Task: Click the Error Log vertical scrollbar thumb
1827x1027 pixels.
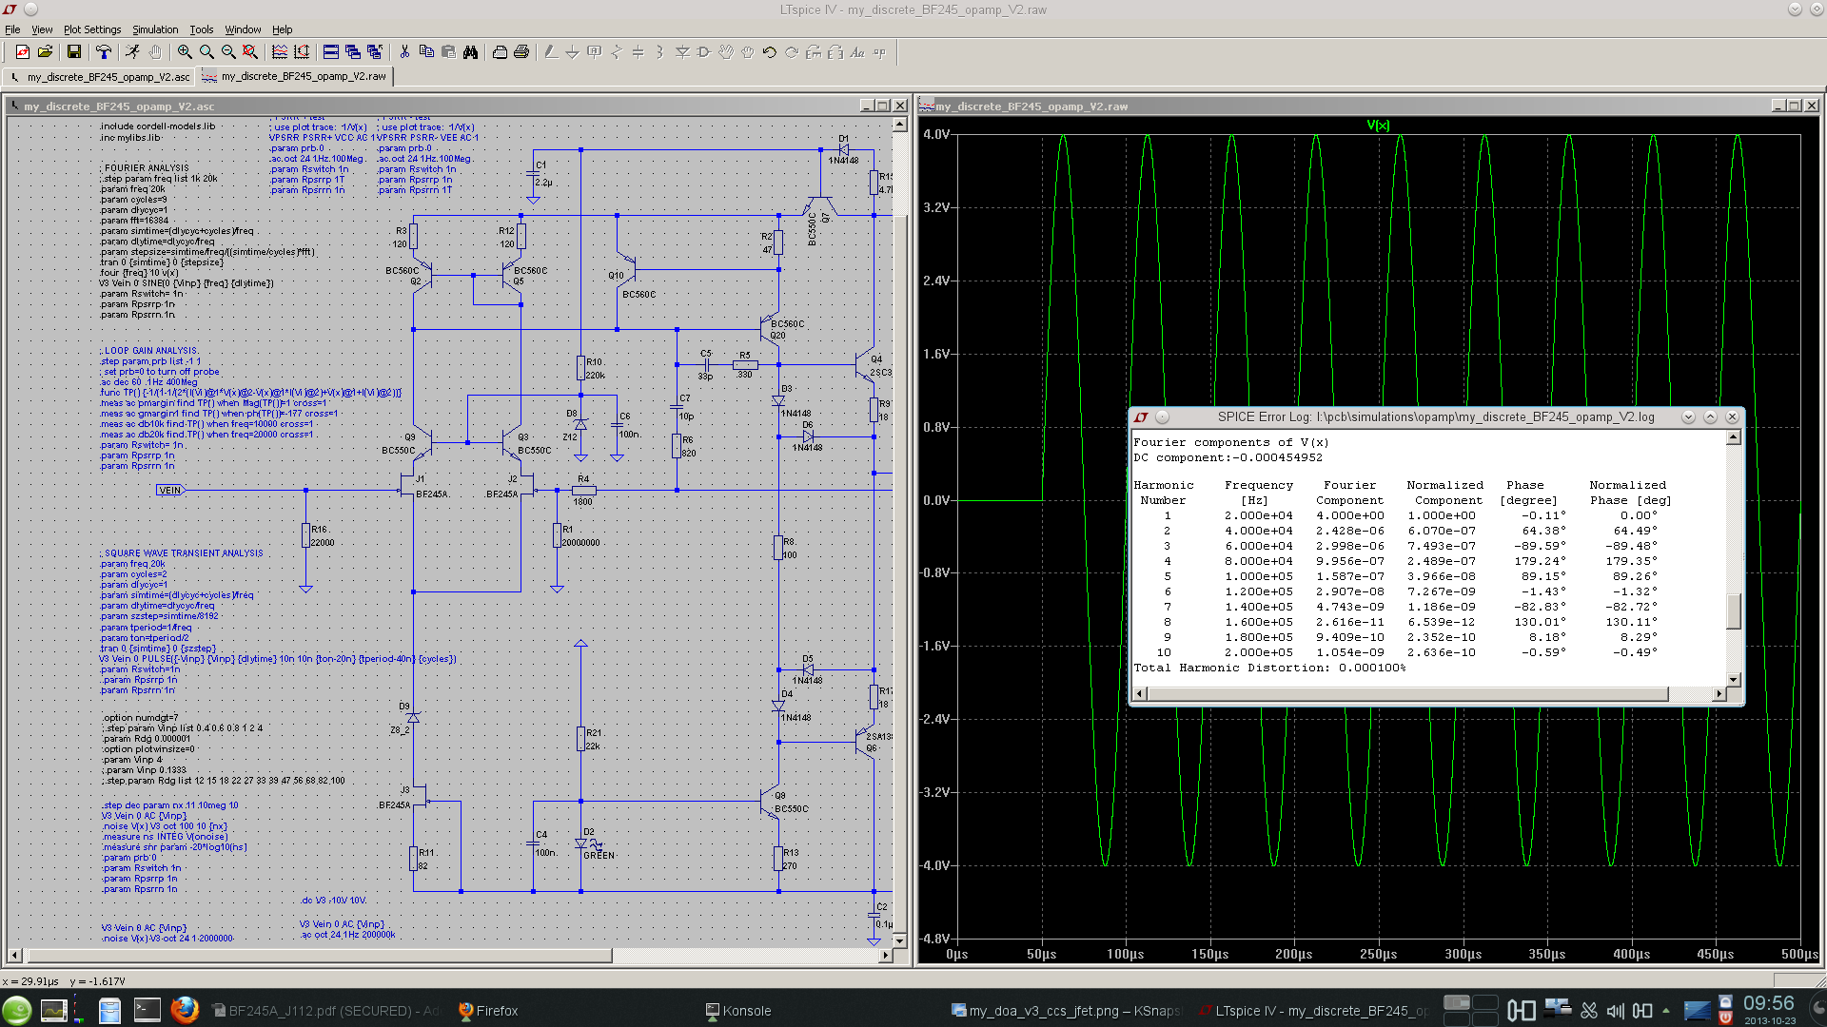Action: (x=1734, y=610)
